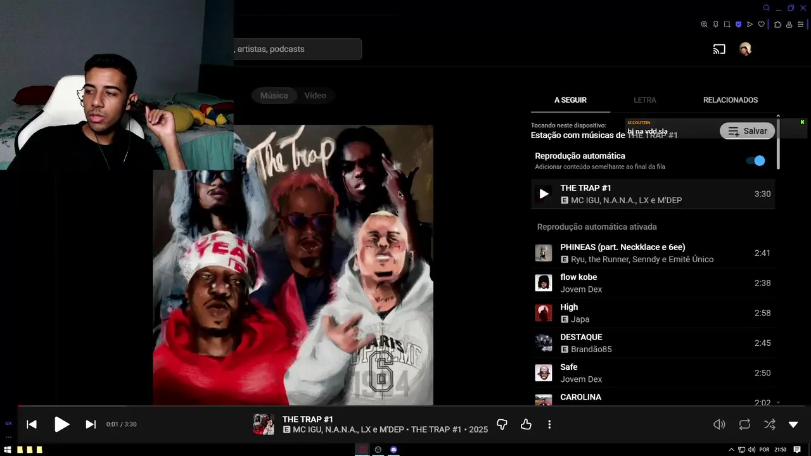Select the Vídeo mode option
This screenshot has height=456, width=811.
pos(315,96)
